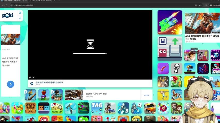Open the WORLD CUP soccer game thumbnail

tap(57, 108)
